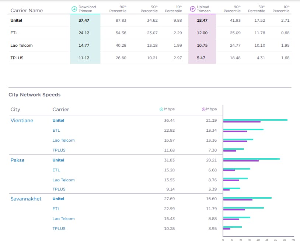Screen dimensions: 300x245
Task: Select Unitel carrier under Pakse
Action: tap(58, 160)
